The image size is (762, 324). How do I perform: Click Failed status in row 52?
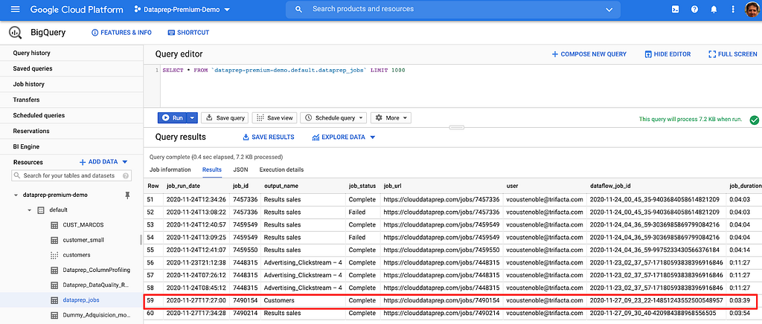(356, 212)
